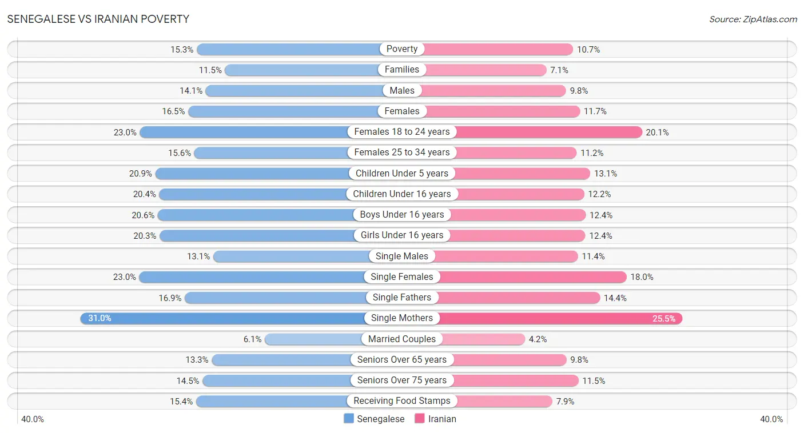This screenshot has height=433, width=804.
Task: Select the Single Mothers category label
Action: pos(402,318)
